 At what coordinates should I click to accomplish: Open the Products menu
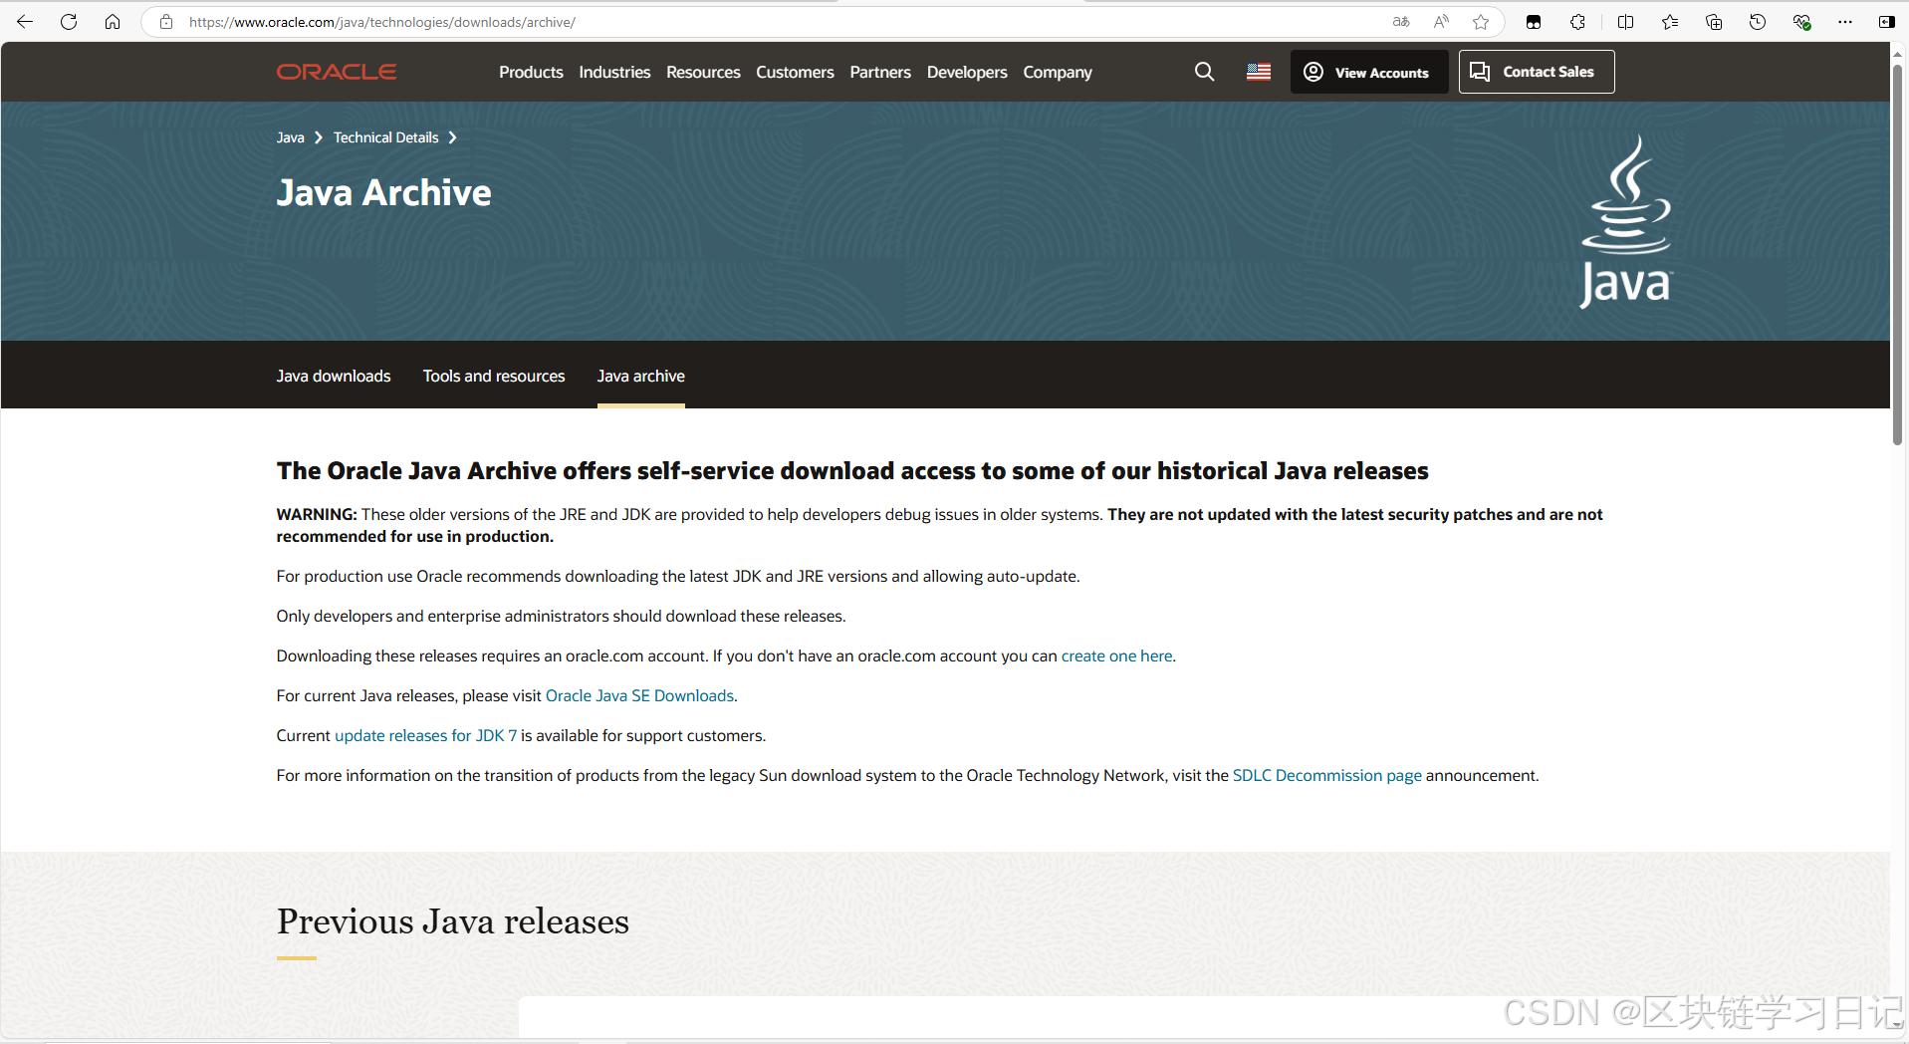pos(531,72)
